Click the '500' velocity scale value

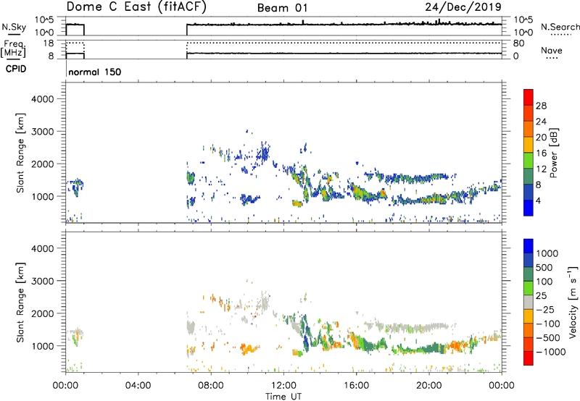544,267
